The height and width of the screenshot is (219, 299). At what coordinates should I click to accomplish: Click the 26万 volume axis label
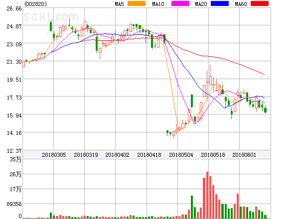pyautogui.click(x=15, y=174)
